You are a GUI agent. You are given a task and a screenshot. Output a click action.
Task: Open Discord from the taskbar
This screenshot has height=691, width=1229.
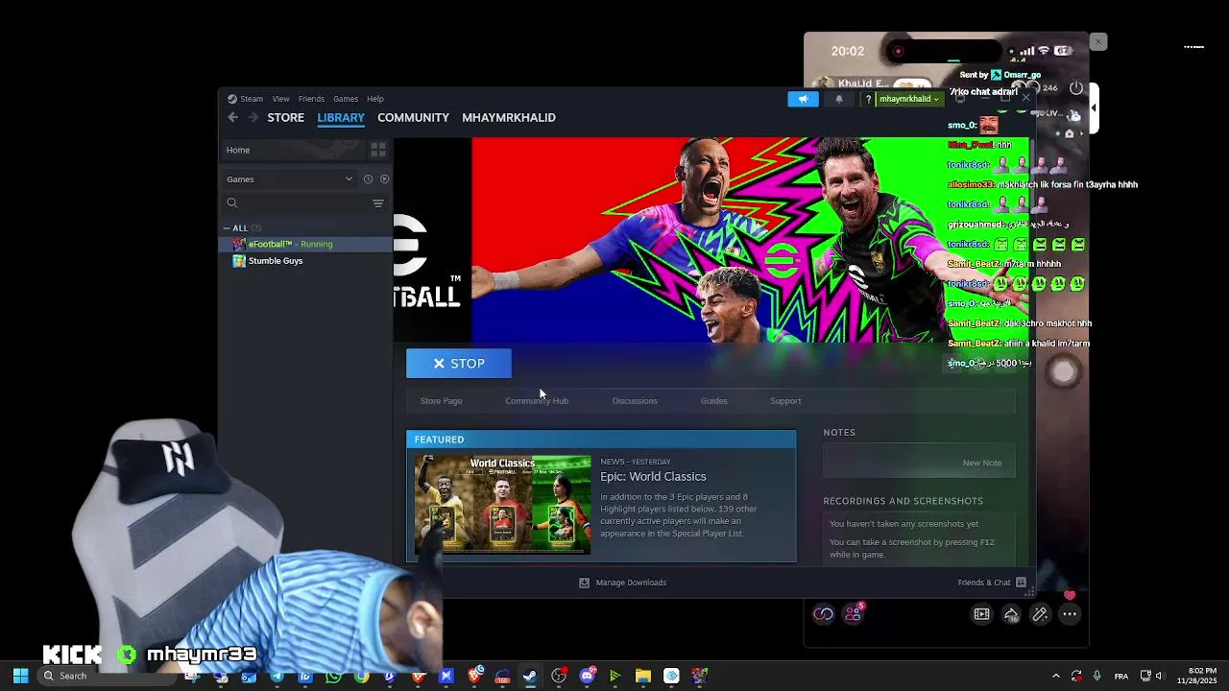pyautogui.click(x=587, y=676)
